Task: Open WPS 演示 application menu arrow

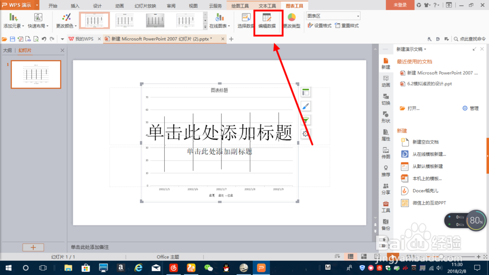Action: 37,5
